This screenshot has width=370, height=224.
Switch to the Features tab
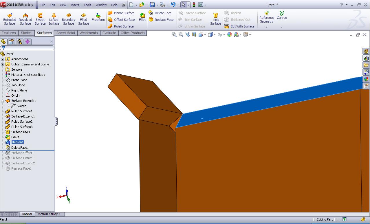tap(9, 33)
